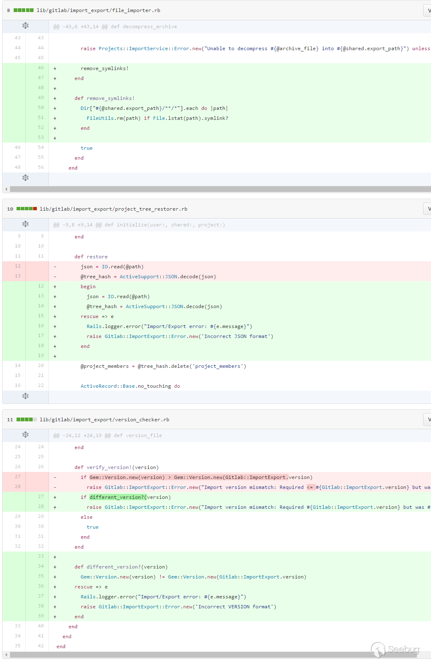Viewport: 431px width, 661px height.
Task: Click View button on version_checker.rb header
Action: click(427, 420)
